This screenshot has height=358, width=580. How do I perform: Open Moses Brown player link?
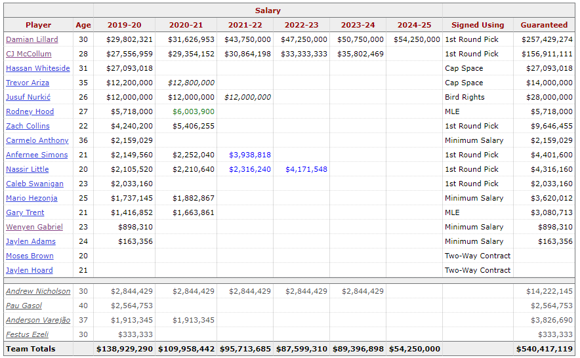pos(30,256)
